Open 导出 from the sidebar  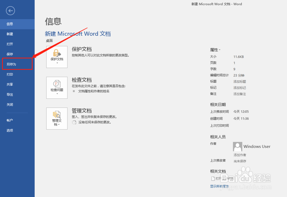point(17,95)
